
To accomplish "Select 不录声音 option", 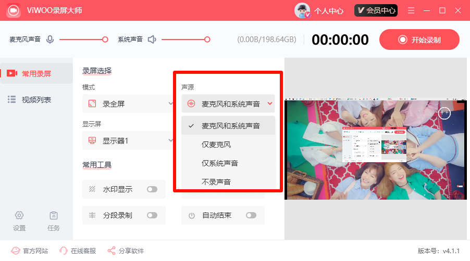I will 228,182.
